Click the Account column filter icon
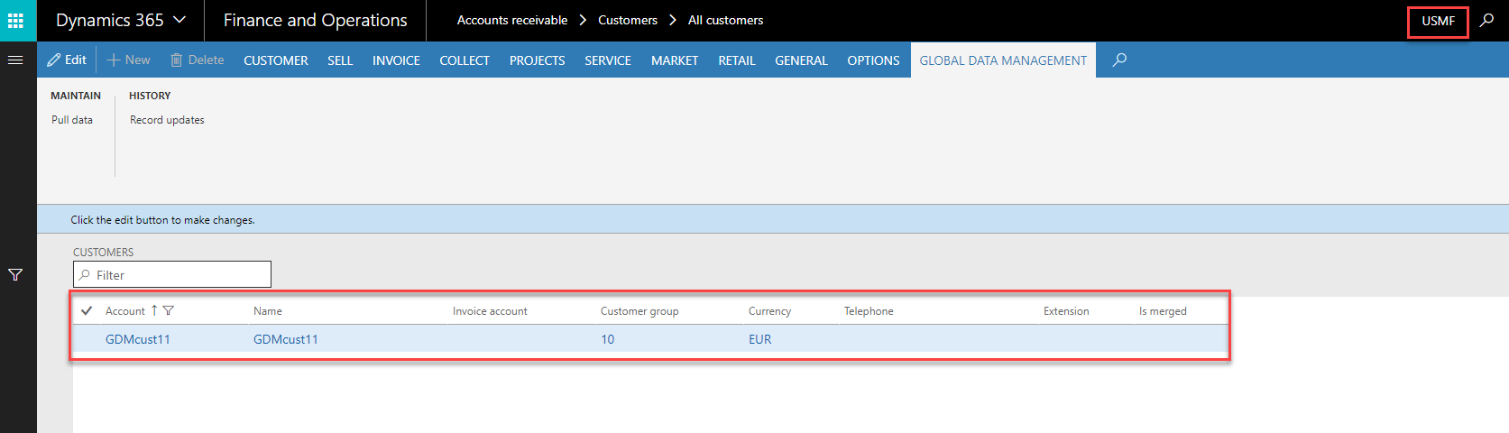Screen dimensions: 1509x433 pos(169,310)
